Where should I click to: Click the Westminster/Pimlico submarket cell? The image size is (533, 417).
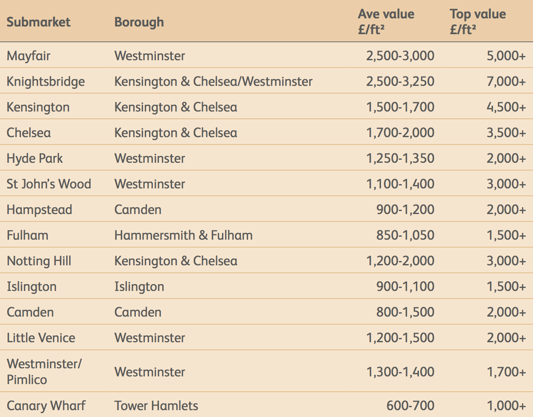pyautogui.click(x=44, y=371)
